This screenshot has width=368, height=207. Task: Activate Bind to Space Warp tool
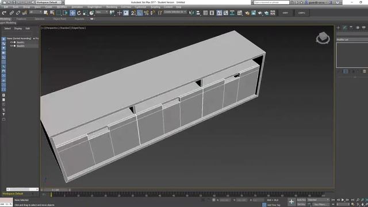pos(24,13)
